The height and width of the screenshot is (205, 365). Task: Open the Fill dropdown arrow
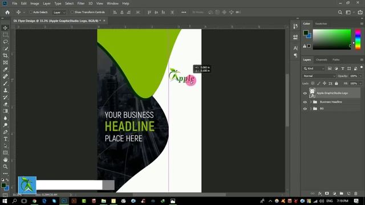click(360, 84)
